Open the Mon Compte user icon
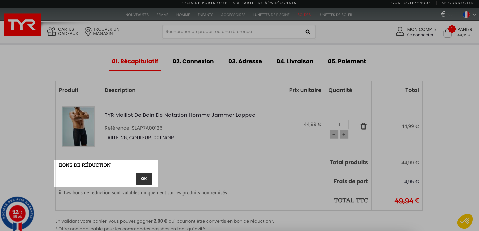This screenshot has height=231, width=479. pos(400,32)
